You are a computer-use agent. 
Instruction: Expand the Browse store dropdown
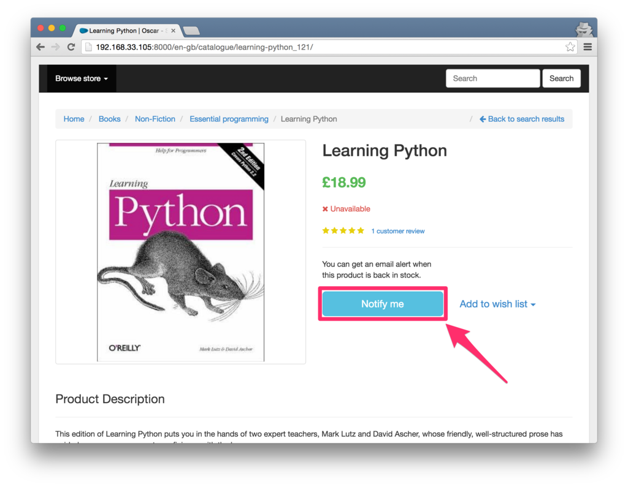tap(82, 78)
